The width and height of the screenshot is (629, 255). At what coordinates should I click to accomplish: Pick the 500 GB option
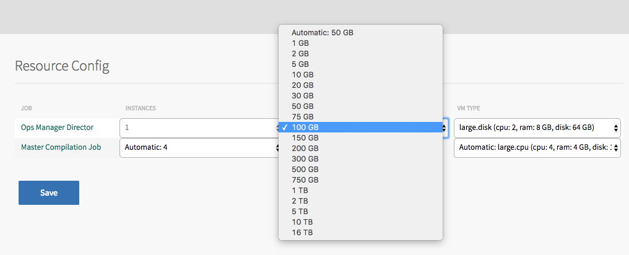[305, 170]
